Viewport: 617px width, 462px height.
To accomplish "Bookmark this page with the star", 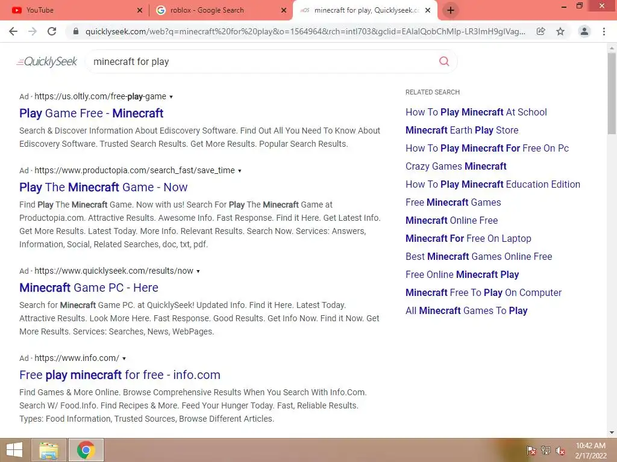I will point(560,31).
